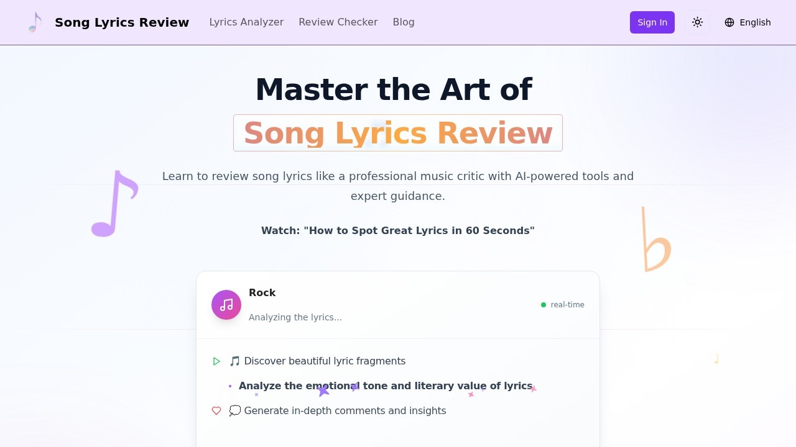The width and height of the screenshot is (796, 447).
Task: Open the Song Lyrics Review home link
Action: point(122,22)
